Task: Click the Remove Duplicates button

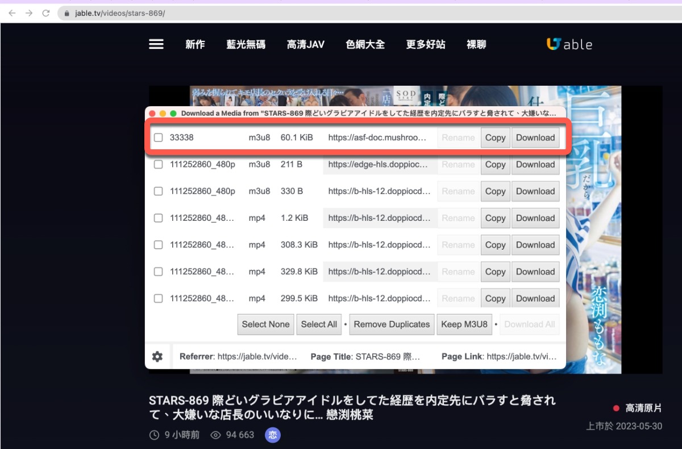Action: 392,324
